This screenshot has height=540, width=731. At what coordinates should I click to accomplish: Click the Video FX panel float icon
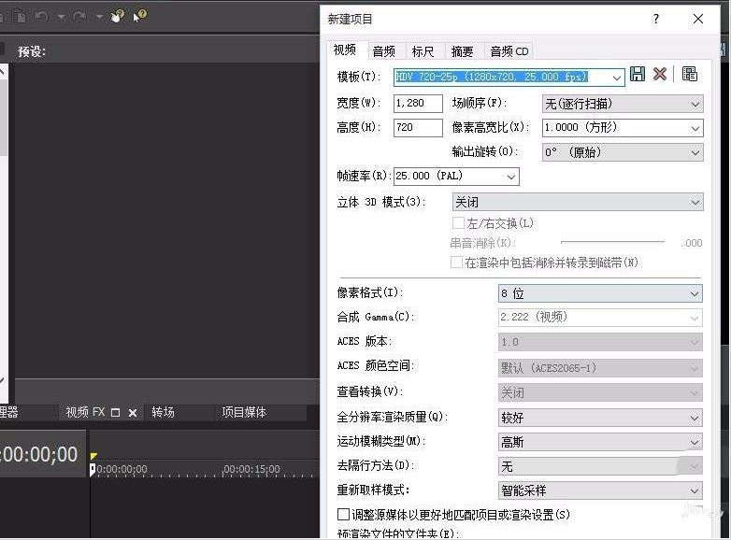point(116,413)
